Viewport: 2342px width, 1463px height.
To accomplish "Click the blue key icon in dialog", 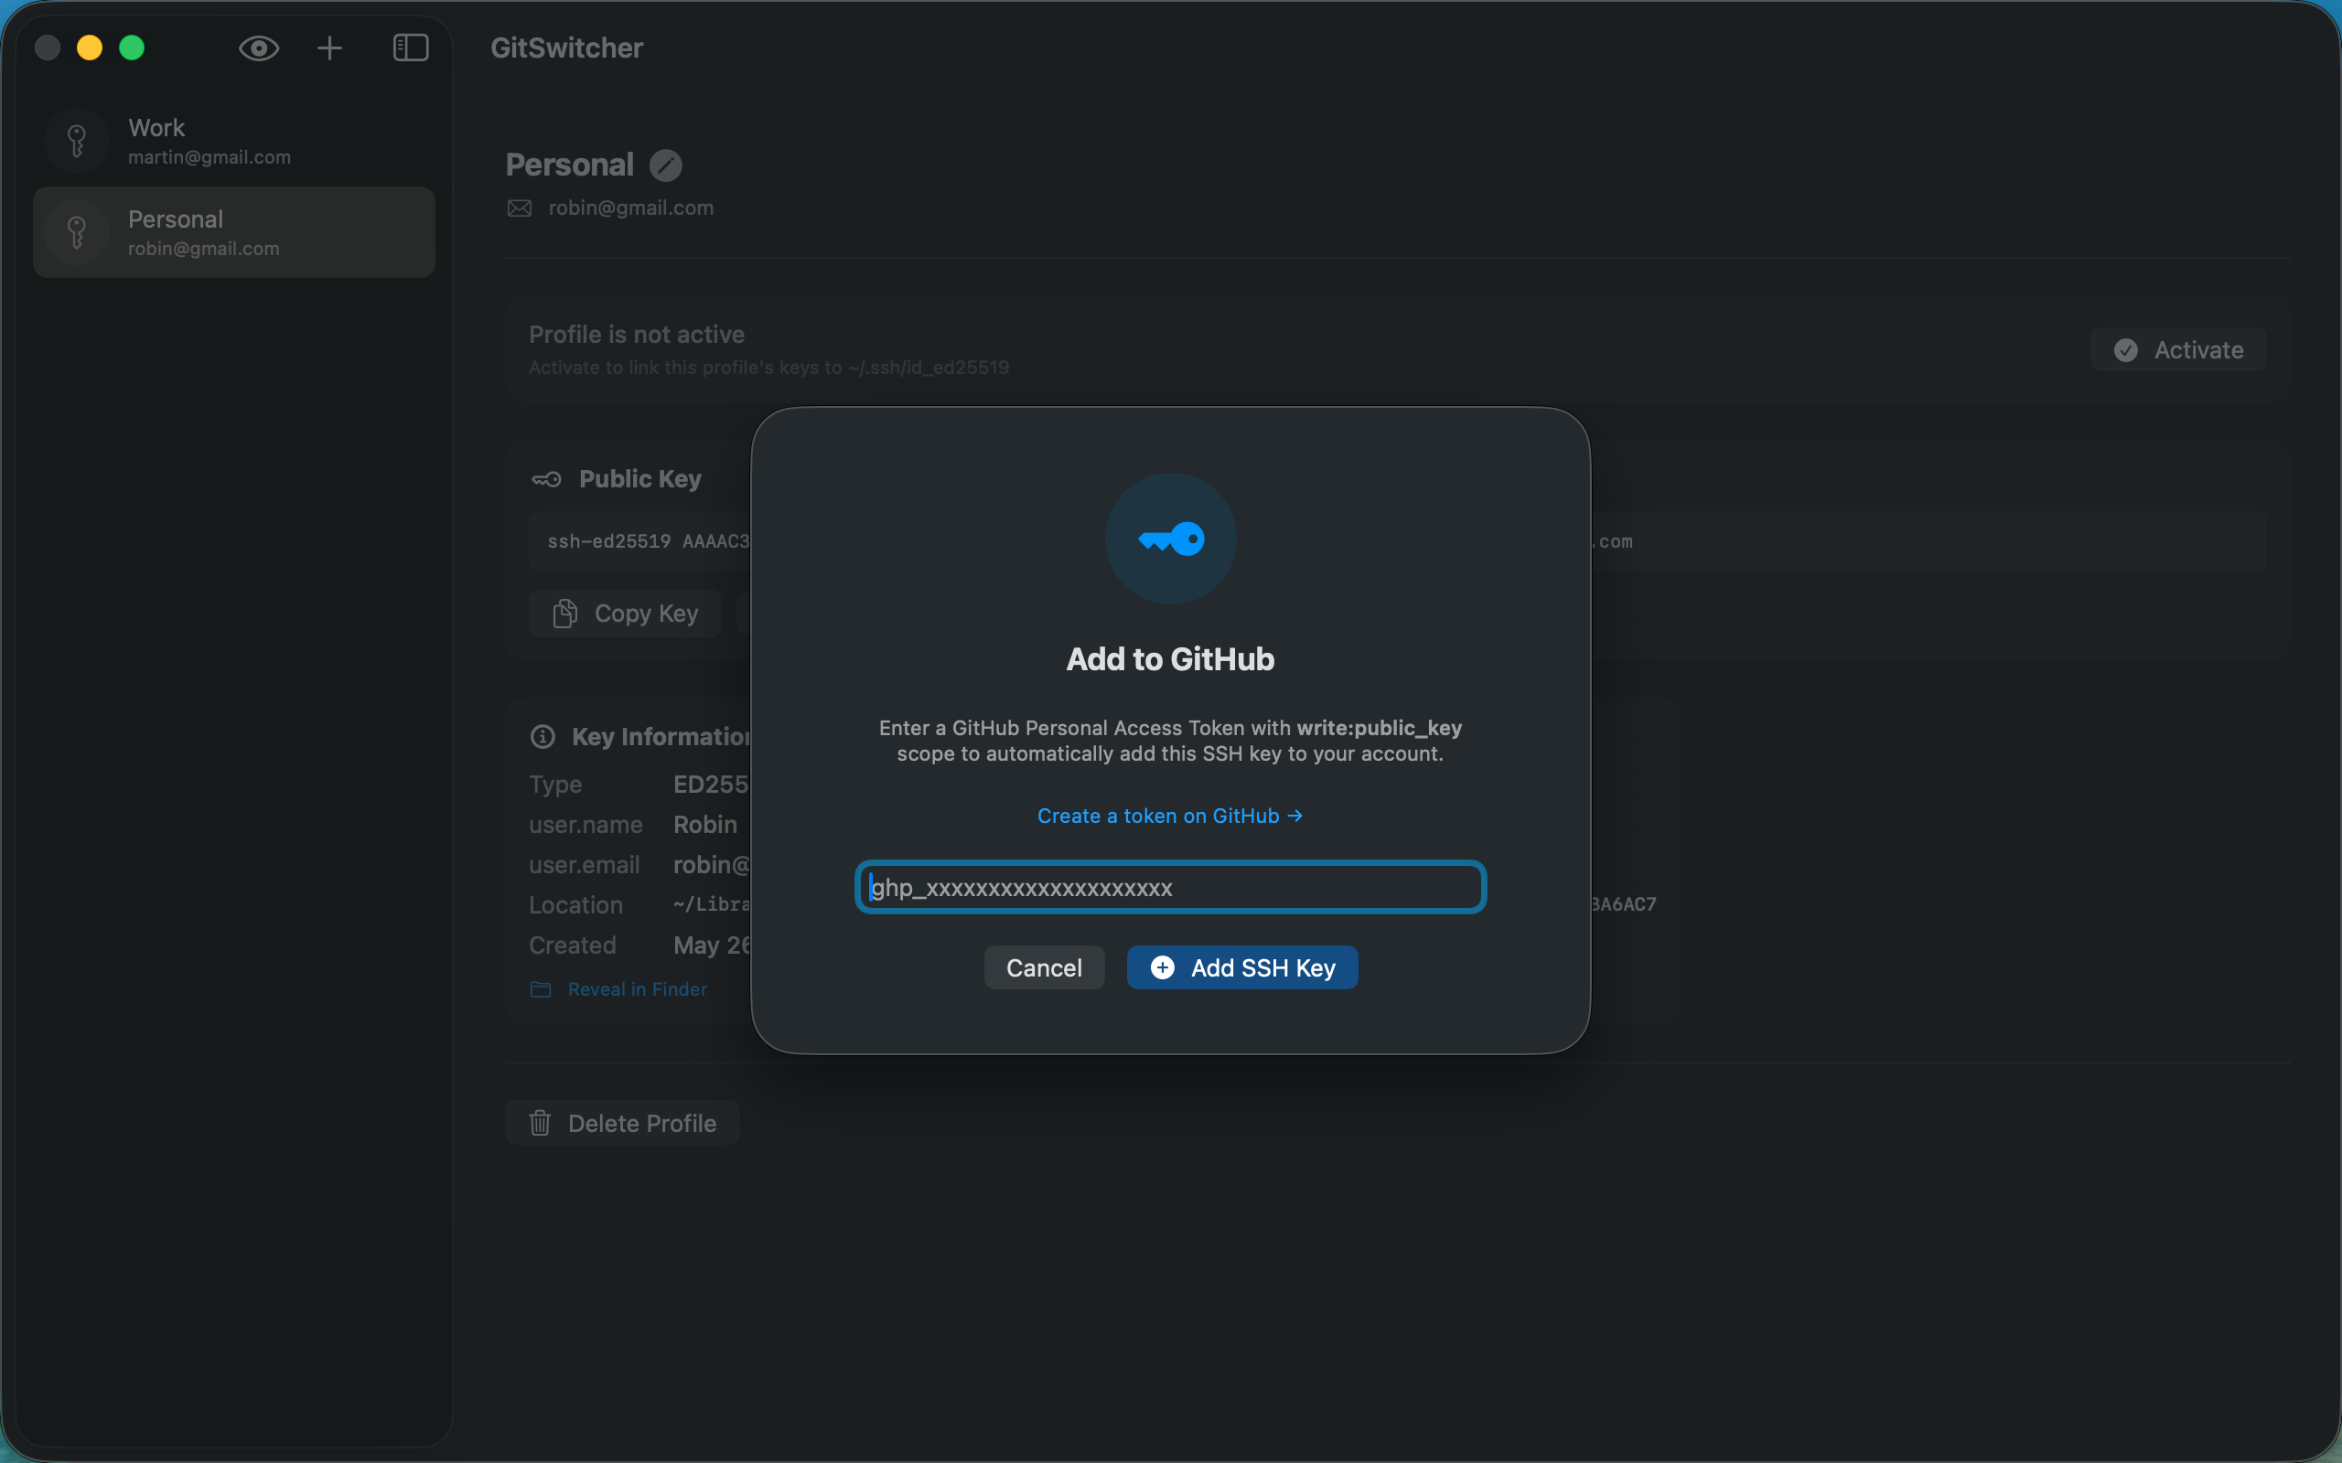I will (x=1171, y=539).
